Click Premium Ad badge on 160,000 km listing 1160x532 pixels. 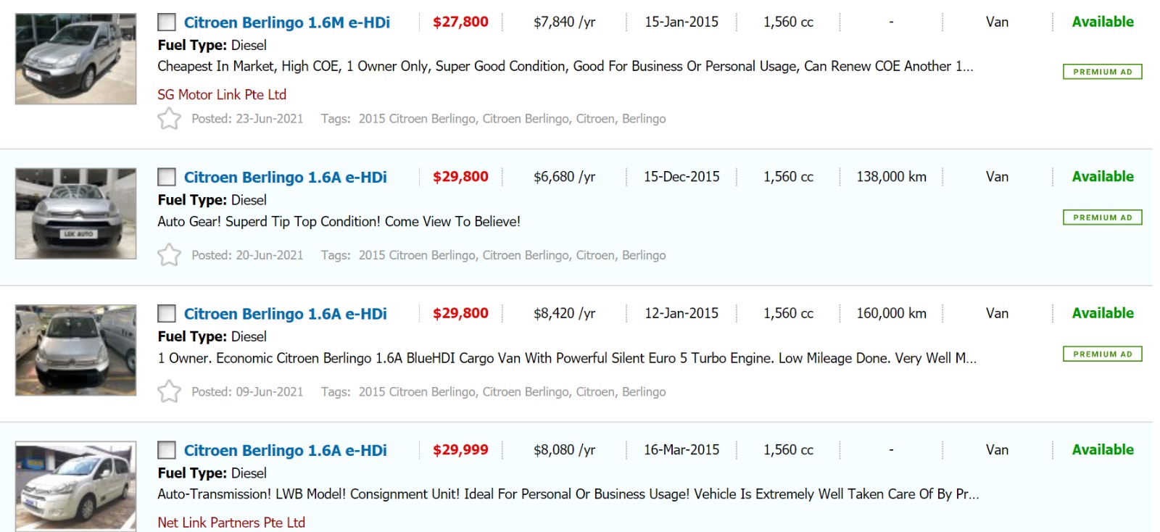[x=1102, y=354]
